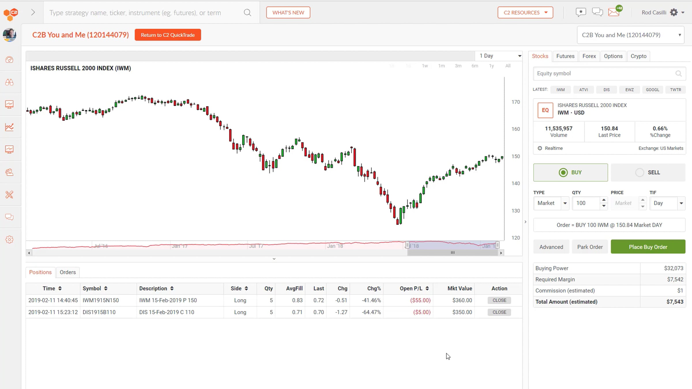
Task: Increase the QTY value with up arrow
Action: [604, 200]
